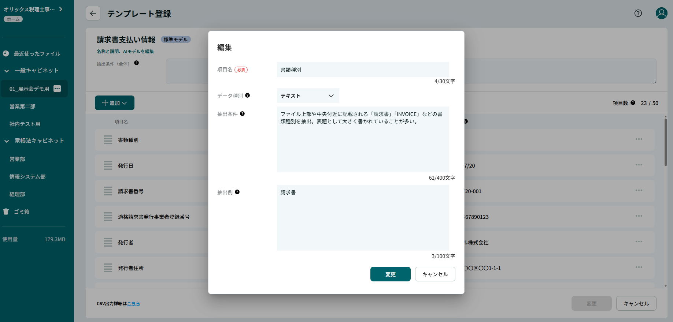Open the こちら CSV output details link

133,303
